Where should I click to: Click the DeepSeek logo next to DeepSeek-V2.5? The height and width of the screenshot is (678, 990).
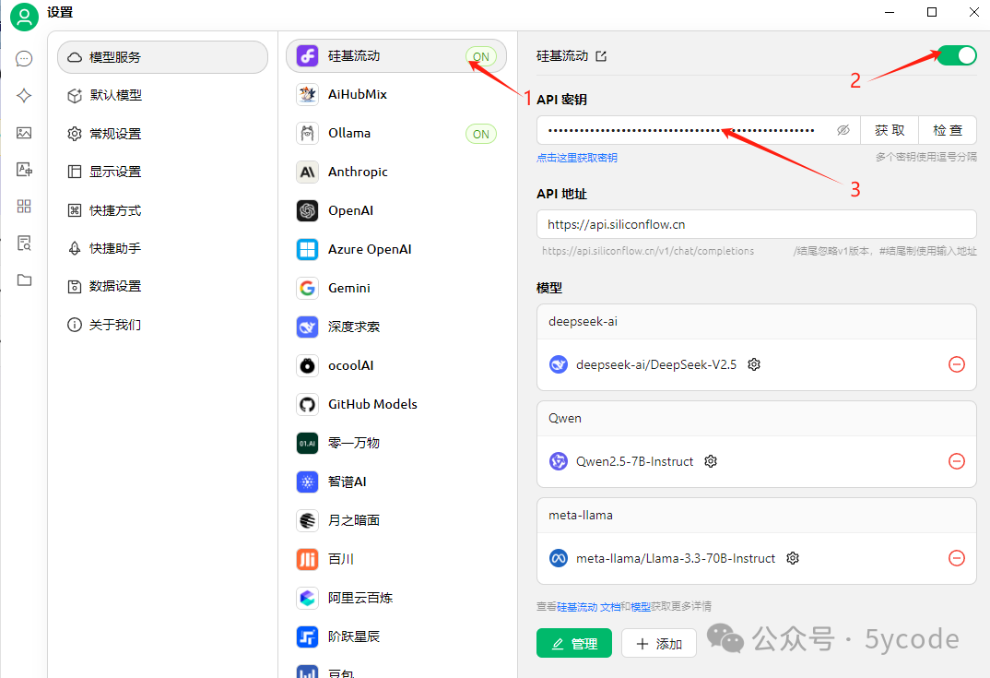[558, 364]
